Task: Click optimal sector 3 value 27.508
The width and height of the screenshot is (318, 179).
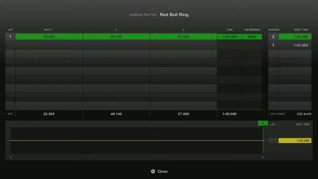Action: 183,114
